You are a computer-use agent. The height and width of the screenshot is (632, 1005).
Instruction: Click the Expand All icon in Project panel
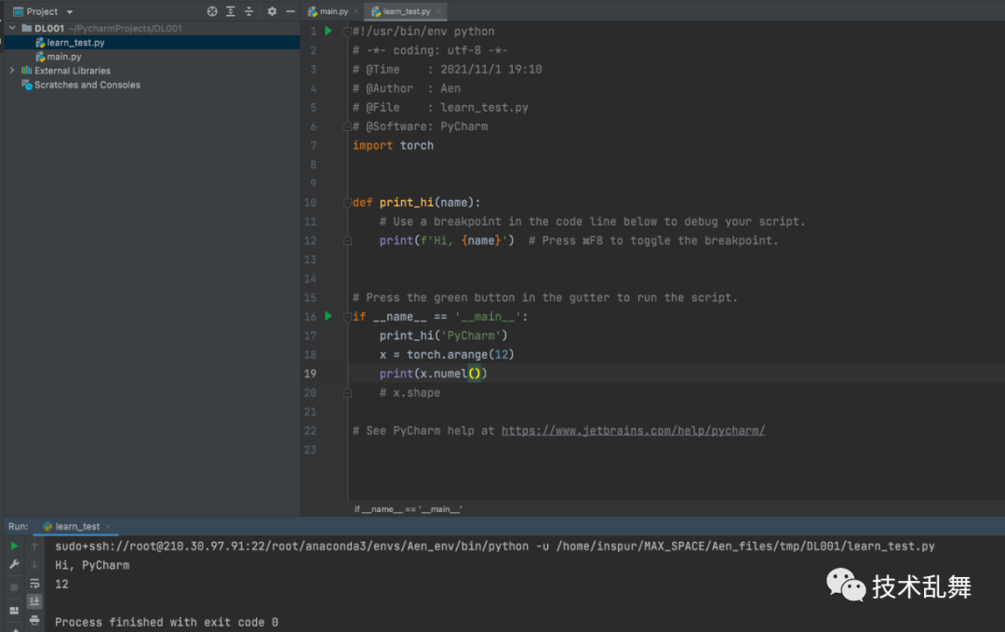(x=231, y=11)
